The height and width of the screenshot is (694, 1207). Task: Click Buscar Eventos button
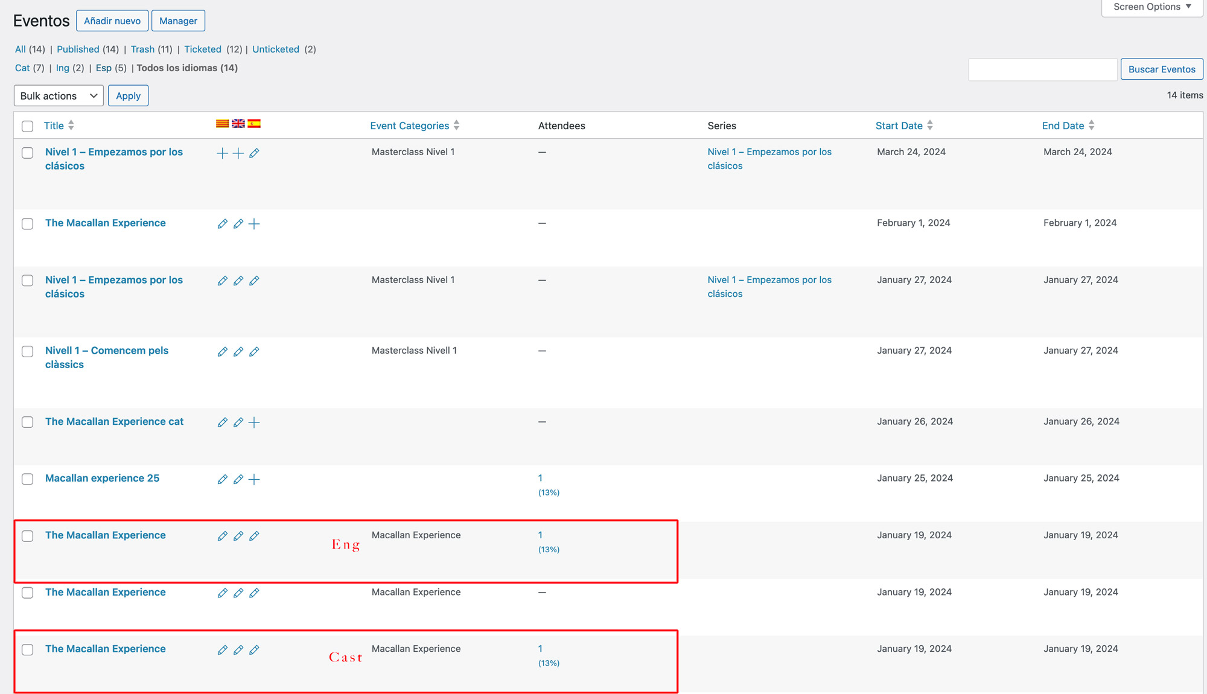click(x=1162, y=69)
